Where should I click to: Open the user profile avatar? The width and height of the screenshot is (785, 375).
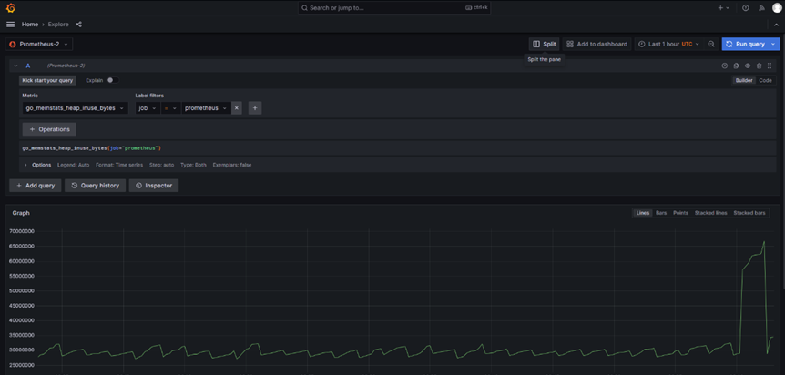click(x=777, y=8)
